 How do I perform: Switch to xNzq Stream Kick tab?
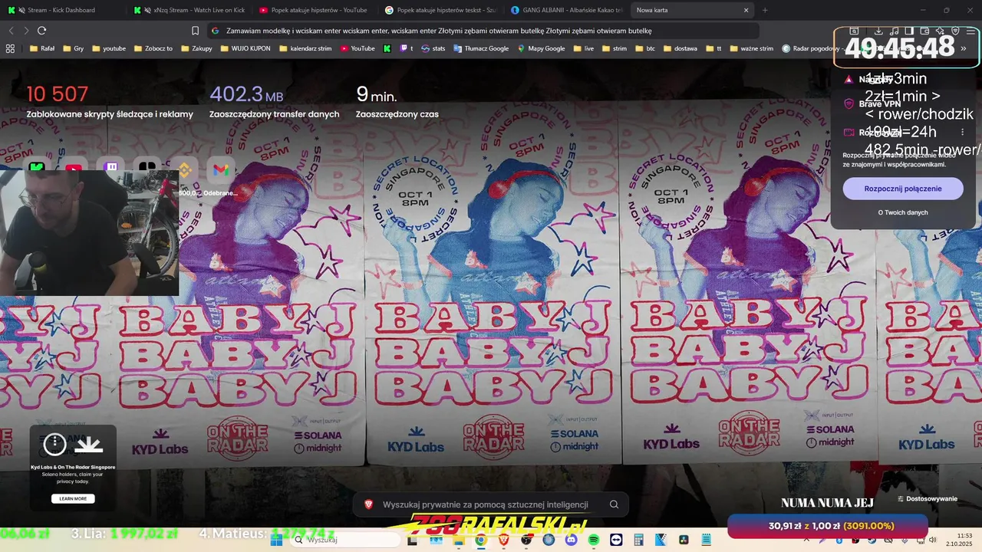[x=188, y=10]
